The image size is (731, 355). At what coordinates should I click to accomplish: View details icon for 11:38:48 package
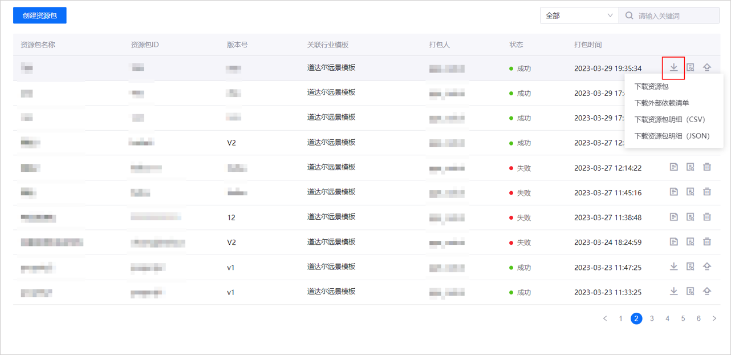coord(690,217)
